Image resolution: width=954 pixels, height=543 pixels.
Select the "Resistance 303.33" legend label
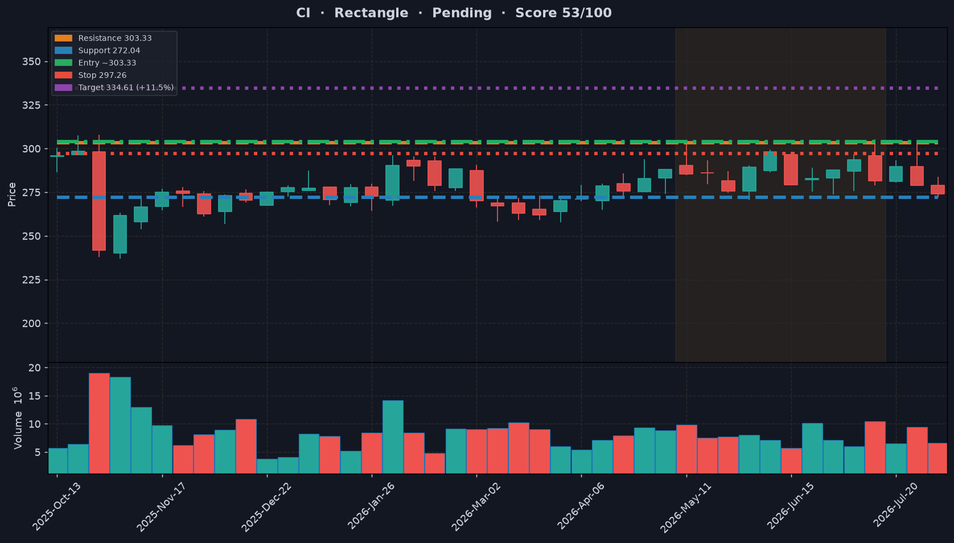coord(115,38)
